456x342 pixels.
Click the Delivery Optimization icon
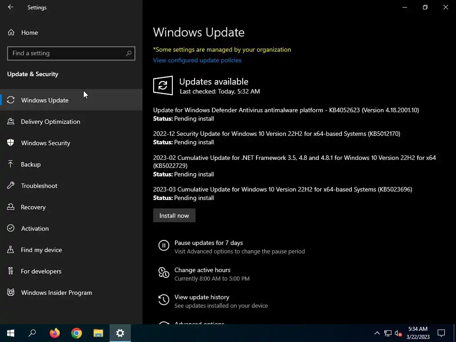tap(11, 121)
